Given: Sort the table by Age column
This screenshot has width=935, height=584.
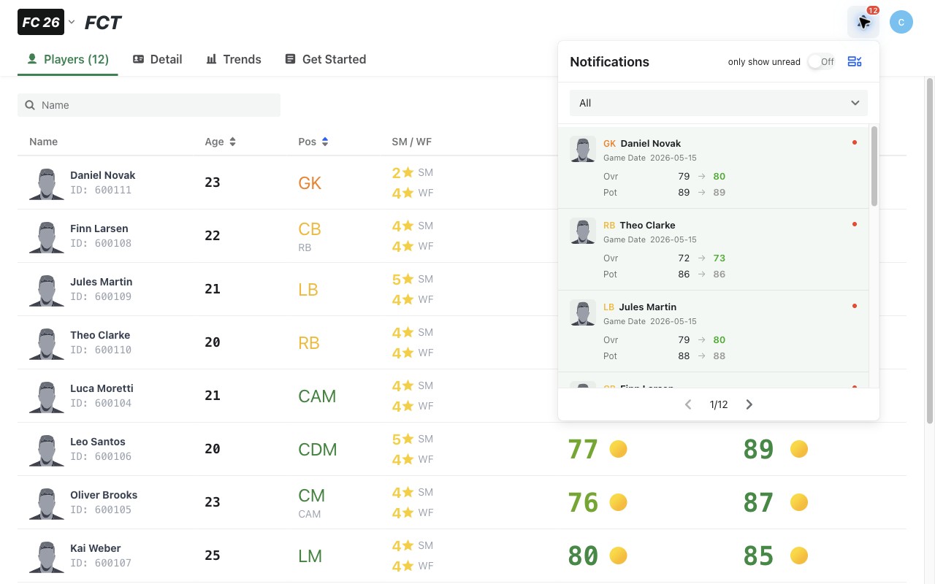Looking at the screenshot, I should (220, 142).
